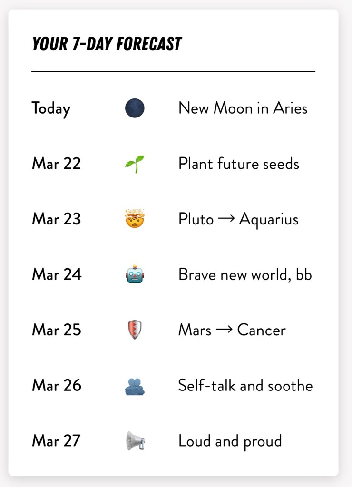Click the red shield emoji
The image size is (352, 487).
tap(135, 330)
